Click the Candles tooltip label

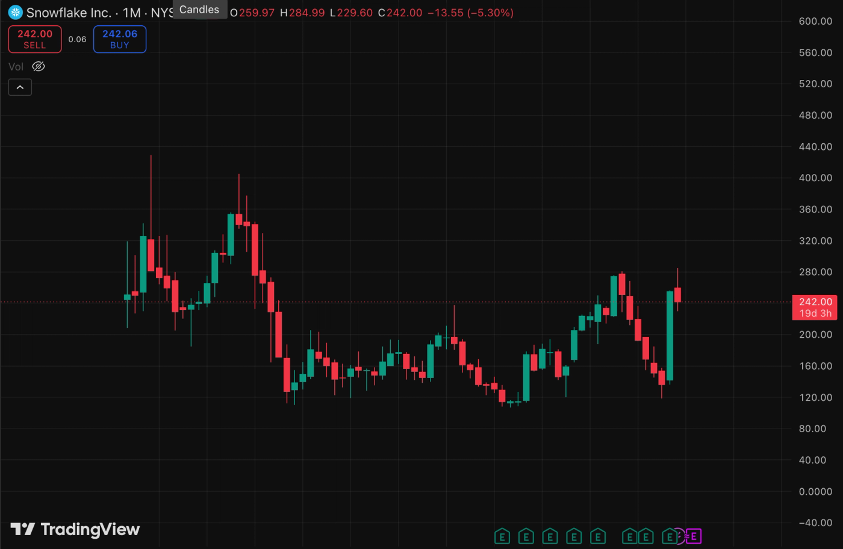tap(199, 10)
